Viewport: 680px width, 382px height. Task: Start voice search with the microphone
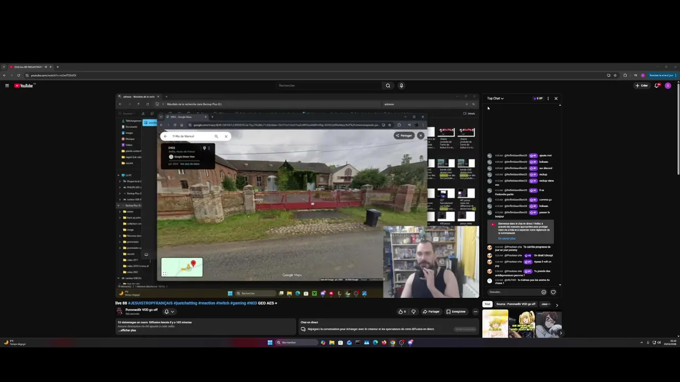pos(401,85)
